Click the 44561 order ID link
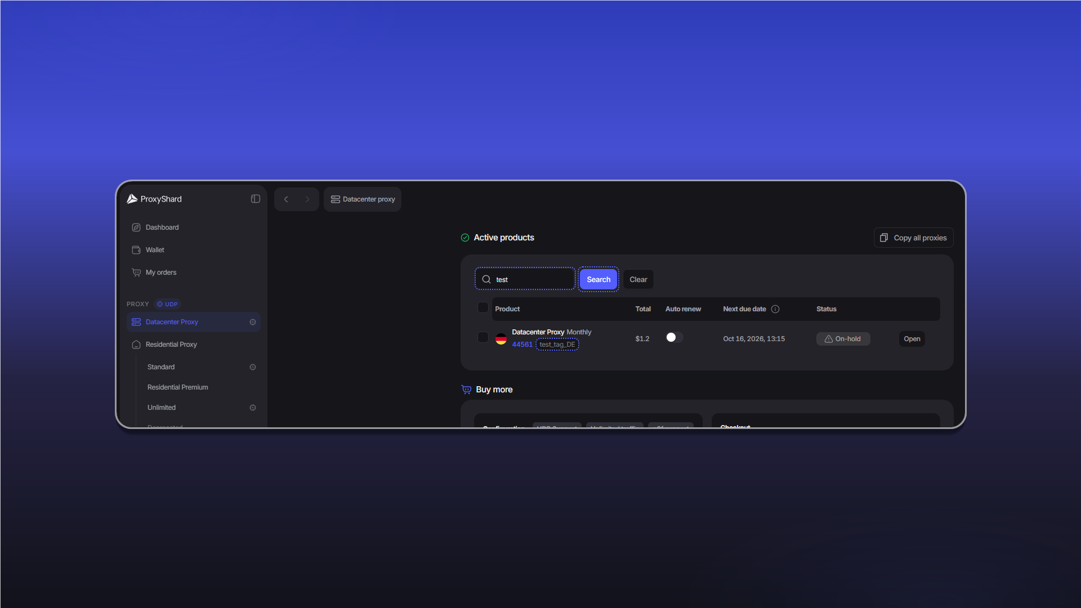Image resolution: width=1081 pixels, height=608 pixels. [x=522, y=345]
